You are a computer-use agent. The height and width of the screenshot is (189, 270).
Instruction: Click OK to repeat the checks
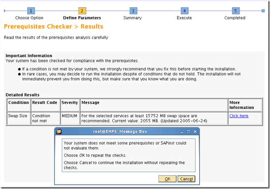[168, 179]
